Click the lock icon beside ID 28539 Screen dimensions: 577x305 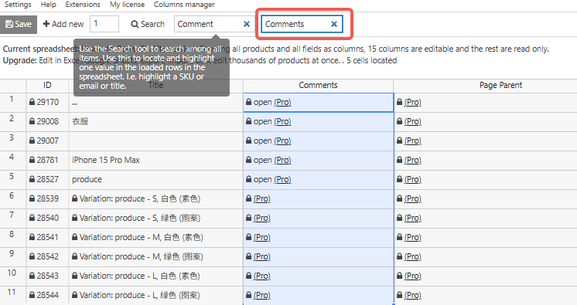click(x=32, y=198)
